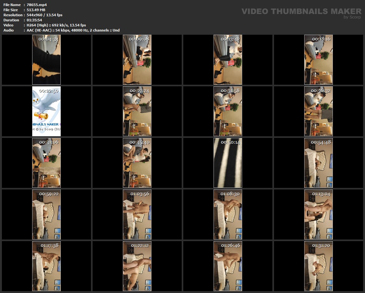Click the 00:45:40 timestamp label
The height and width of the screenshot is (293, 365).
click(x=139, y=142)
